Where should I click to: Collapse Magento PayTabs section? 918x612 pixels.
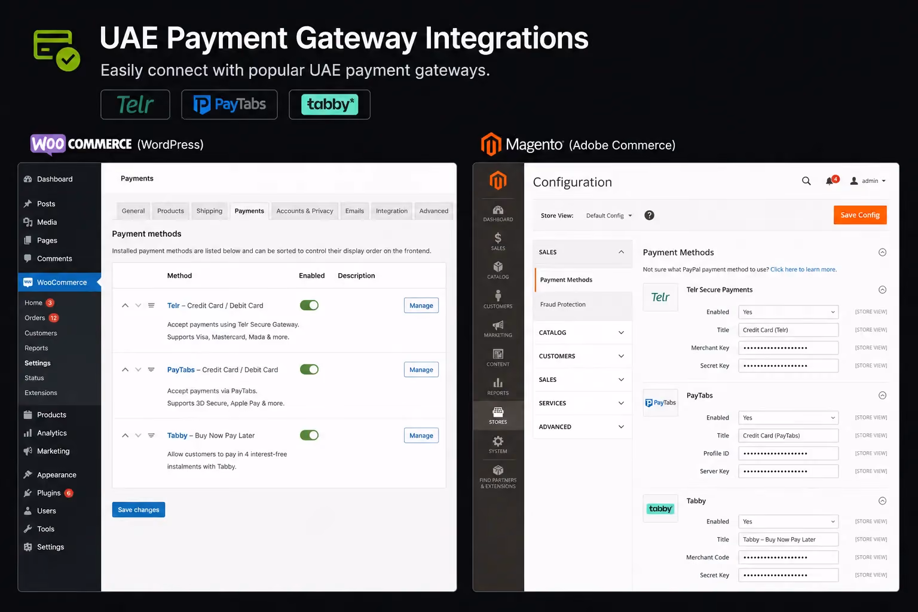[x=882, y=396]
